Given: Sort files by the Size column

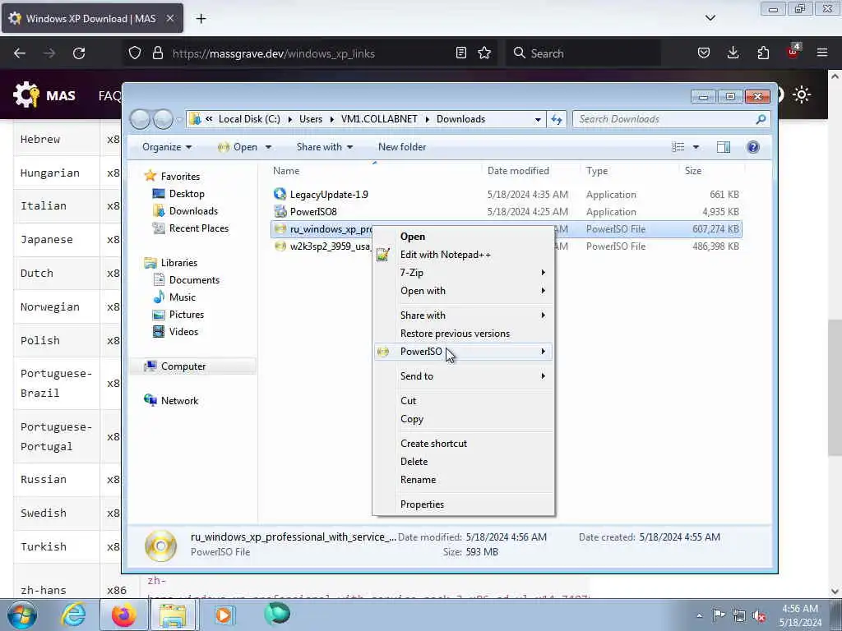Looking at the screenshot, I should [692, 171].
